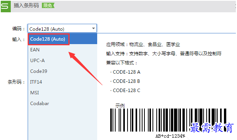Viewport: 237px width, 140px height.
Task: Click the 编码 field label
Action: click(x=18, y=28)
